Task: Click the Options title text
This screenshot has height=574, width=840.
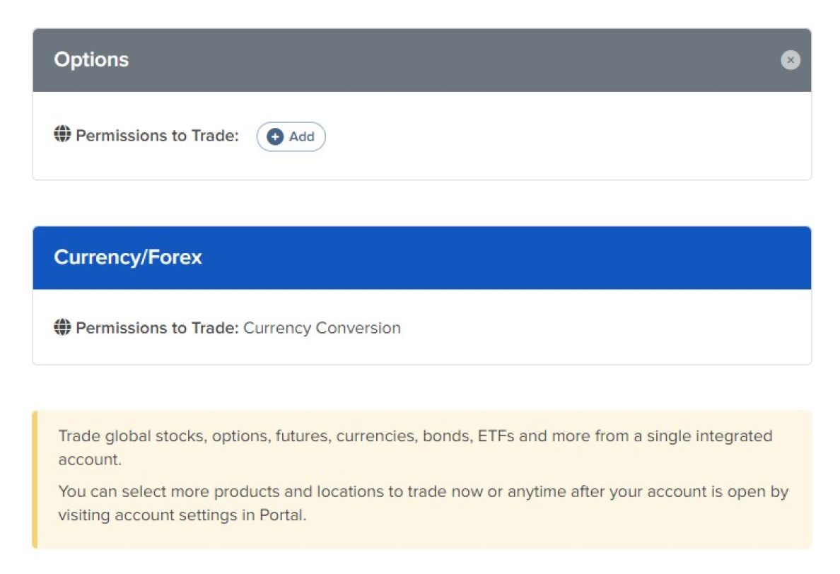Action: (91, 60)
